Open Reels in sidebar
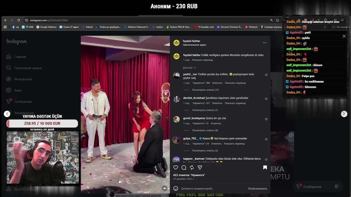351x197 pixels. click(14, 90)
